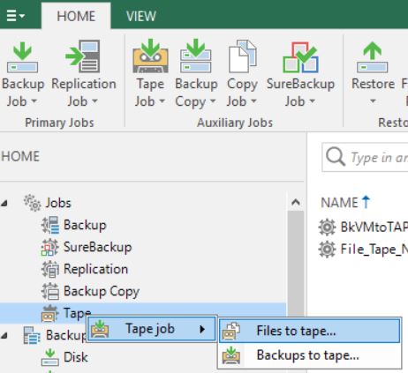Click the Jobs gear icon in tree
408x373 pixels.
(x=32, y=203)
